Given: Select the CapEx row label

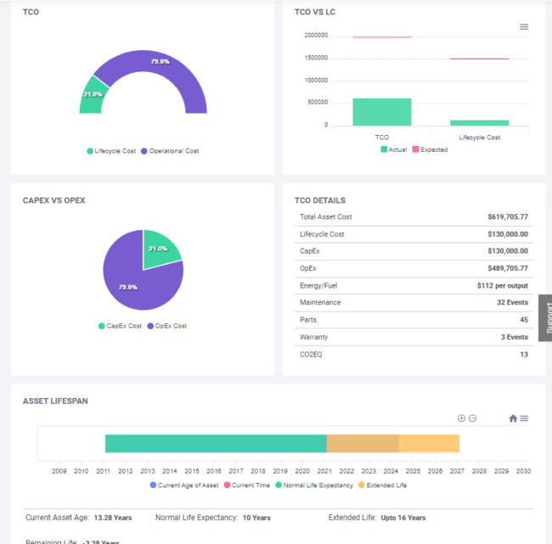Looking at the screenshot, I should (310, 251).
